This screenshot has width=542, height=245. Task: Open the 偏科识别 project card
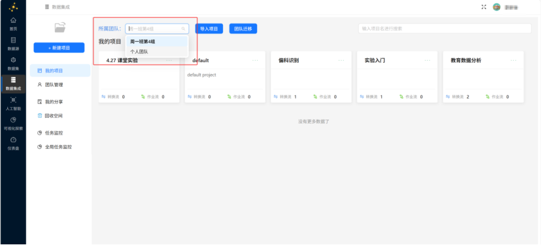[311, 77]
